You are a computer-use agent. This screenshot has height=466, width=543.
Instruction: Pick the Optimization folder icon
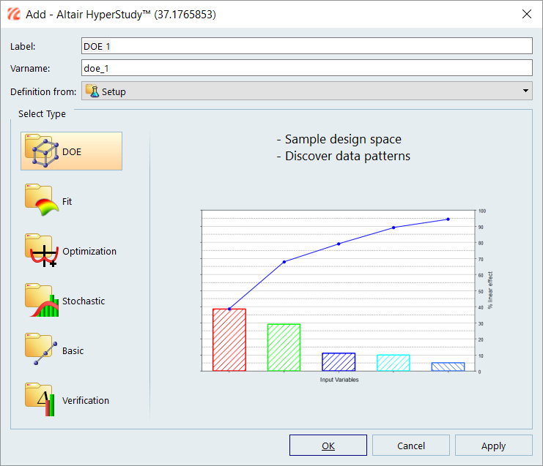(x=42, y=250)
